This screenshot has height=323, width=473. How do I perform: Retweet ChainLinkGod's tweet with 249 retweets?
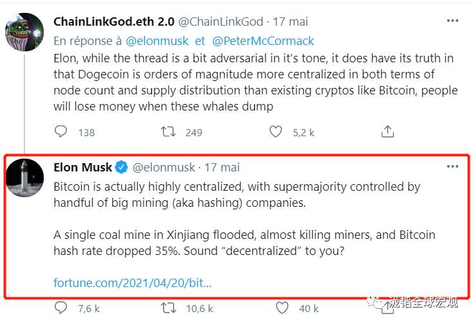(x=168, y=132)
